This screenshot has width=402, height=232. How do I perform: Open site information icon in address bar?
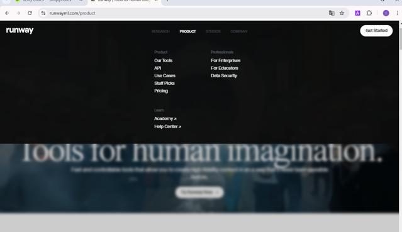[43, 13]
